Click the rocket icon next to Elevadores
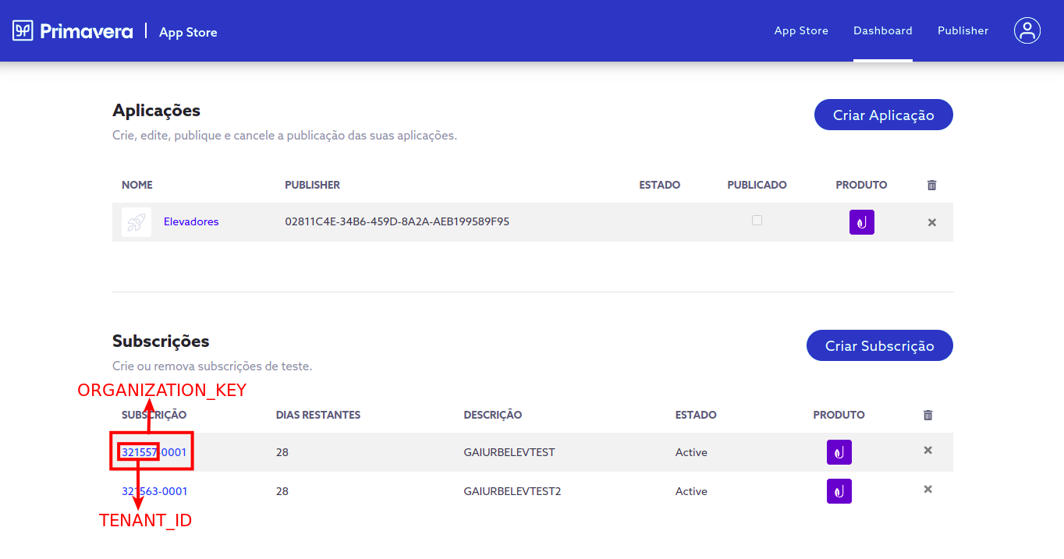This screenshot has width=1064, height=559. 137,222
